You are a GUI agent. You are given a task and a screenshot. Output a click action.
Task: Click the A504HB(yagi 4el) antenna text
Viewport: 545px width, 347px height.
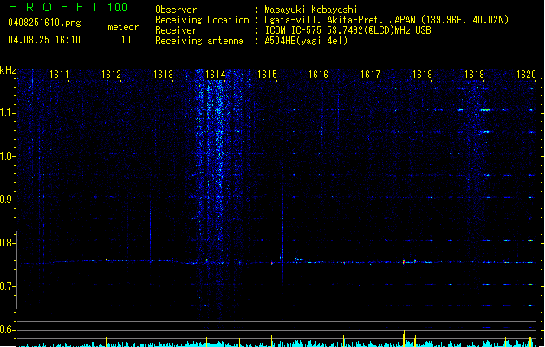[306, 41]
